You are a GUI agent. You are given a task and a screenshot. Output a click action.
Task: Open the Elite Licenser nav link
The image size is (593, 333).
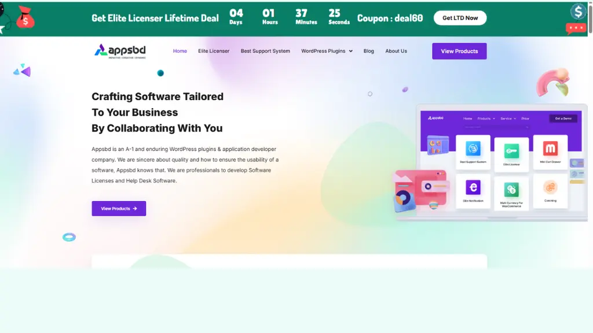(214, 51)
